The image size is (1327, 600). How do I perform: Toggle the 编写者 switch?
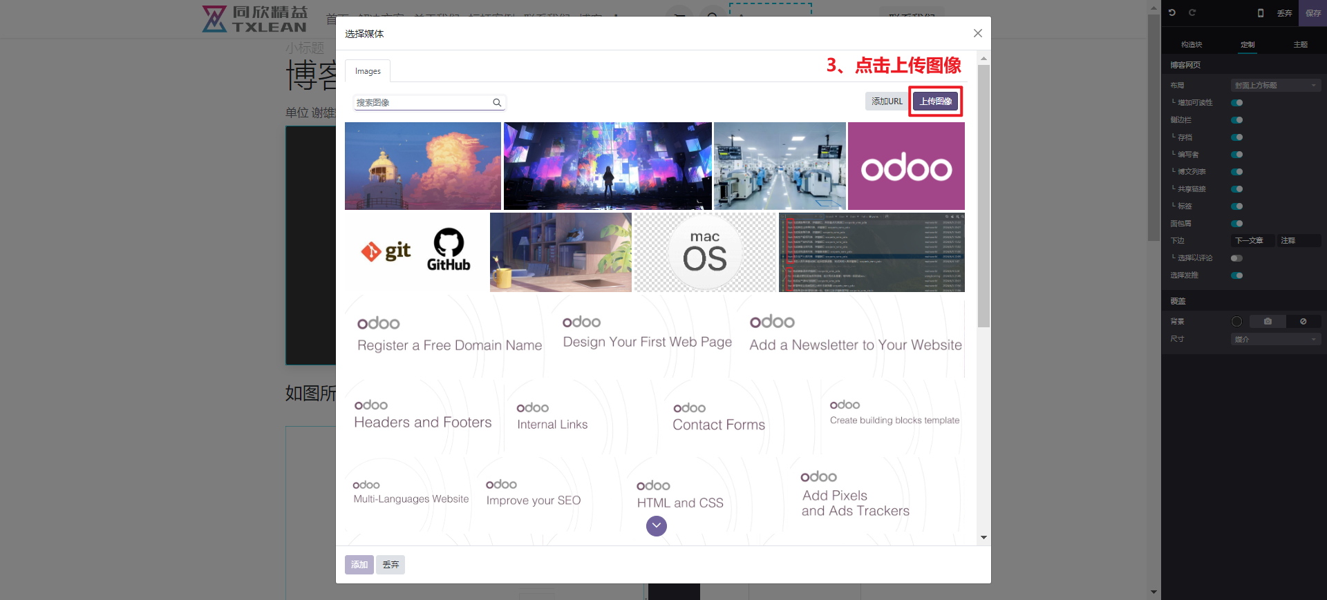1237,155
